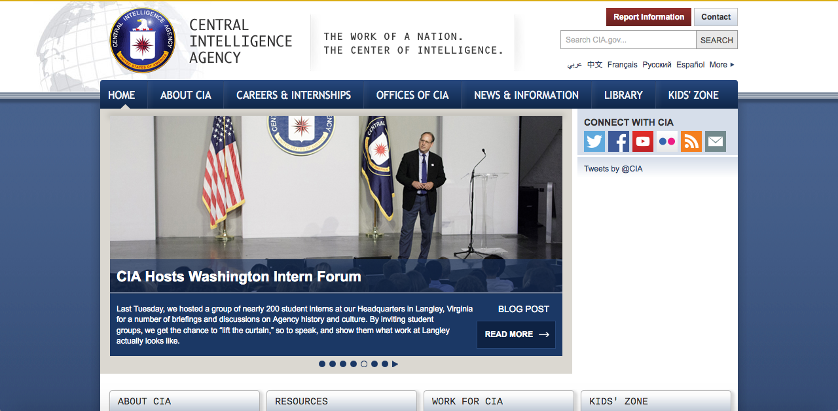The image size is (838, 411).
Task: Open the Tweets by @CIA link
Action: (613, 169)
